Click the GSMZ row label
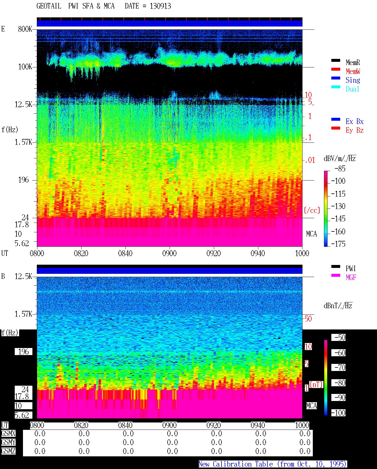This screenshot has width=377, height=469. (x=8, y=451)
